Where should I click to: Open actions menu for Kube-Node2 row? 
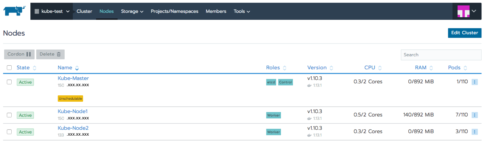[474, 132]
